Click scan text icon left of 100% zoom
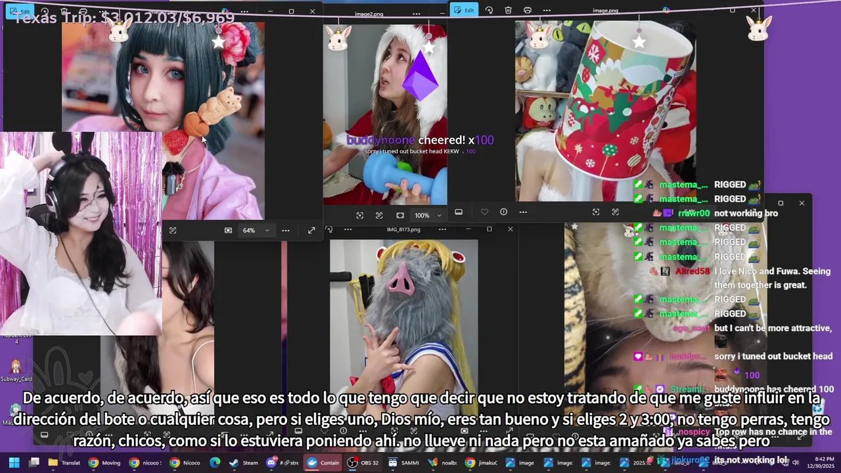The width and height of the screenshot is (841, 473). tap(379, 215)
